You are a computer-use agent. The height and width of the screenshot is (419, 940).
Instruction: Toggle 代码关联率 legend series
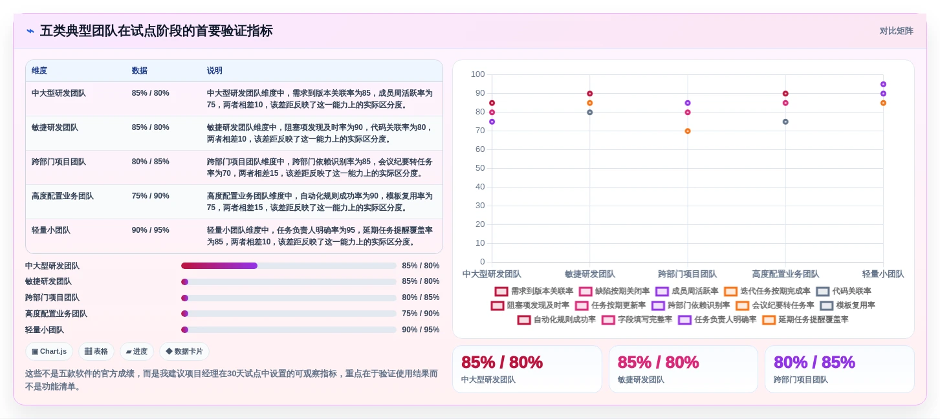844,292
